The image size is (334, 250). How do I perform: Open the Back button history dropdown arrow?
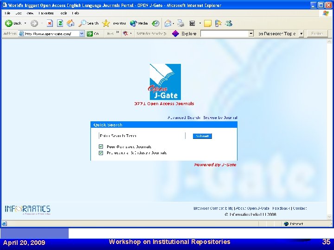tap(25, 23)
